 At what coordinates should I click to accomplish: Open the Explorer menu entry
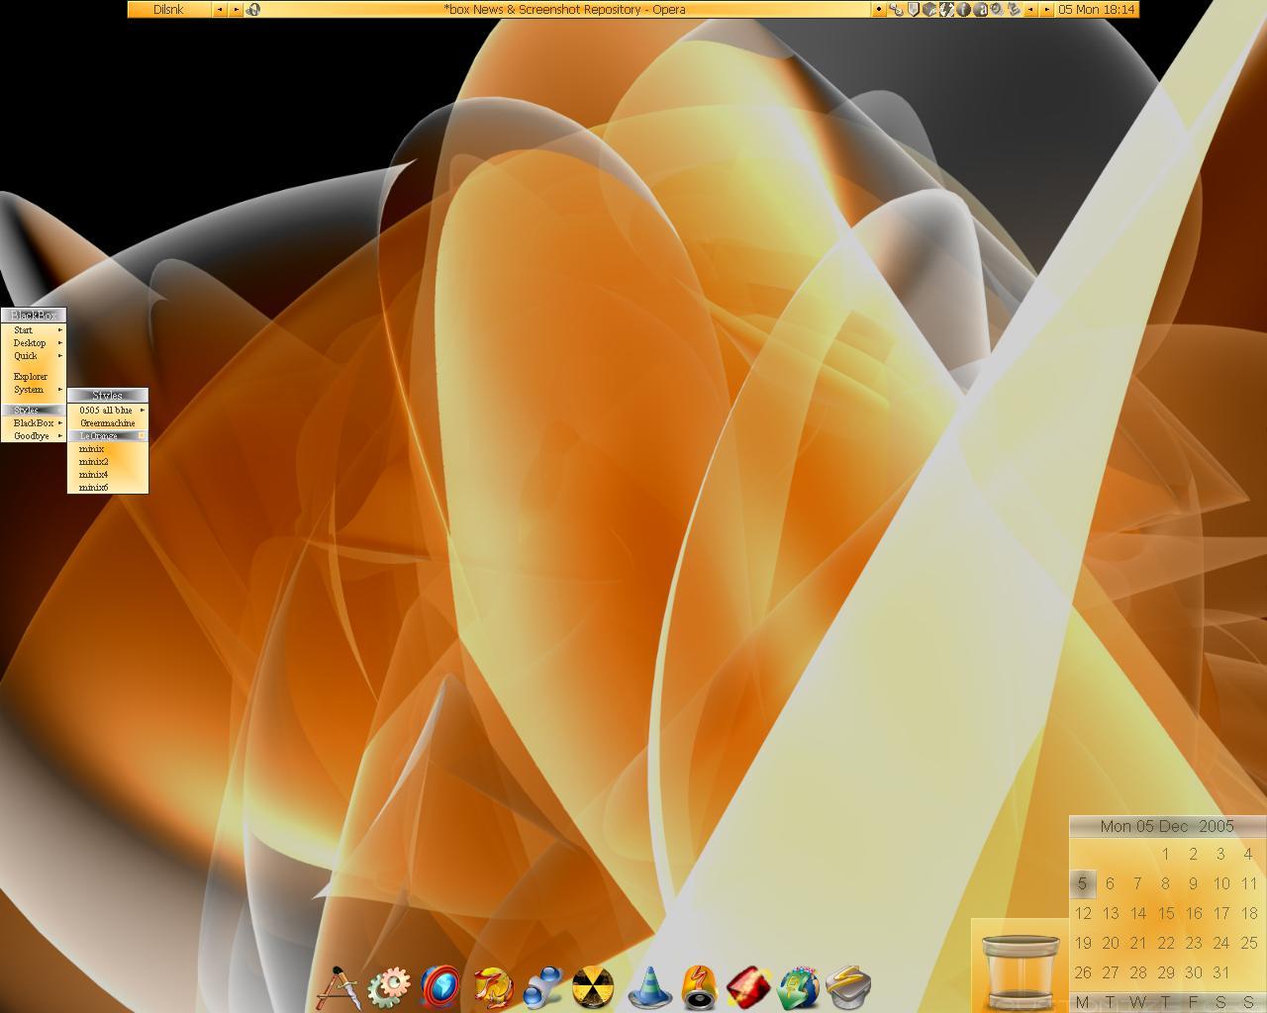click(31, 377)
